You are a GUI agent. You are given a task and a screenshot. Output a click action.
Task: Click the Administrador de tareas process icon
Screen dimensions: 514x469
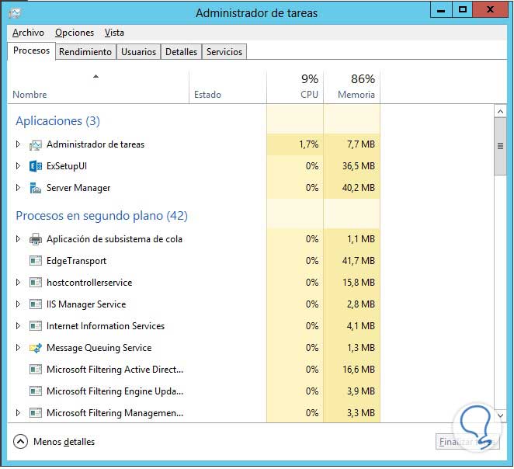pos(36,145)
